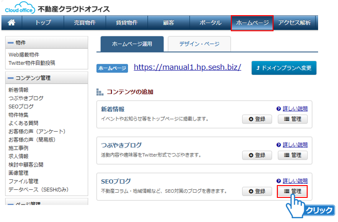
Task: Click the home icon in navigation bar
Action: pos(12,23)
